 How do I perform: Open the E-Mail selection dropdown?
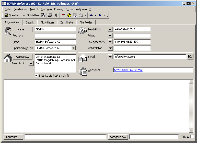pyautogui.click(x=110, y=57)
